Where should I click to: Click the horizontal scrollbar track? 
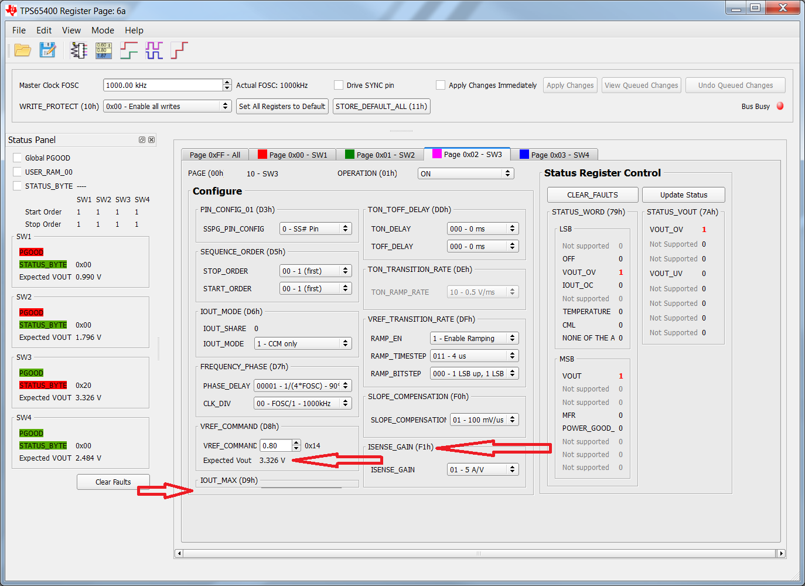[x=479, y=553]
